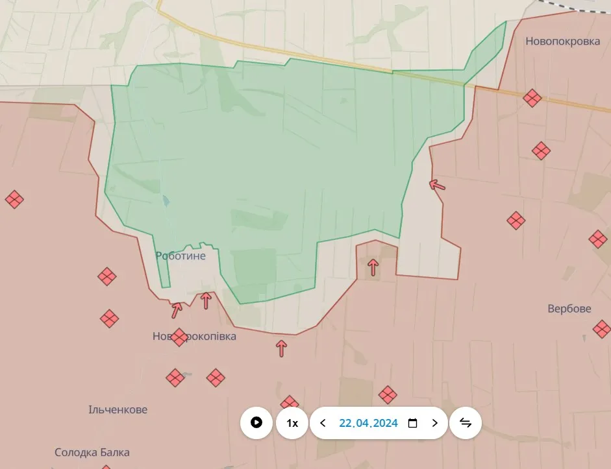Click inside the green liberated territory area

tap(273, 162)
